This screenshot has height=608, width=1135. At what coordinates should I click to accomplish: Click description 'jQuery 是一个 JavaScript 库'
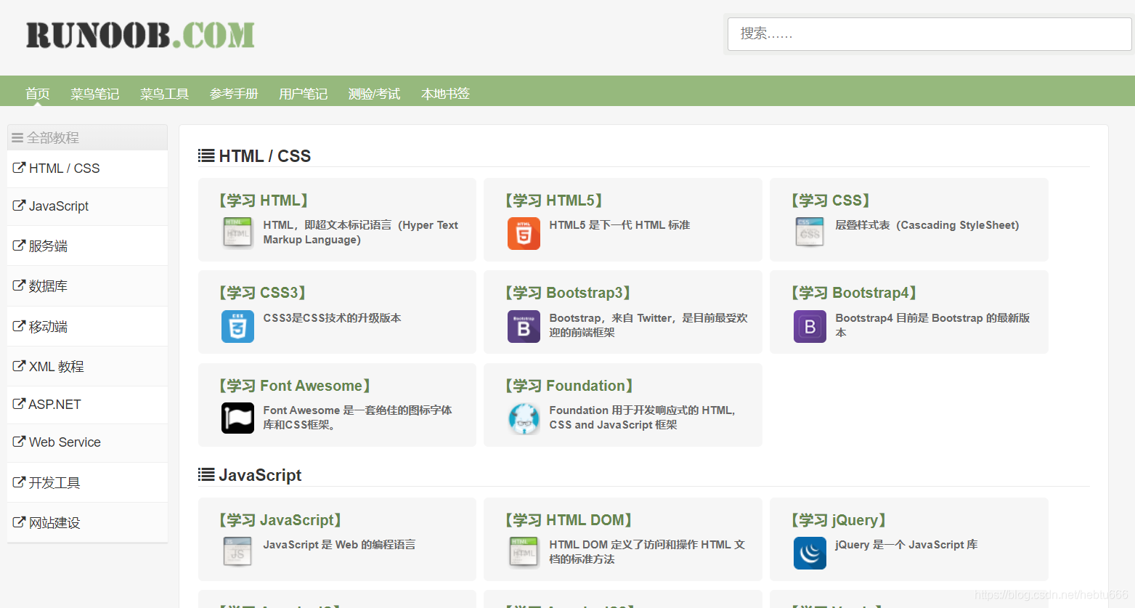[906, 545]
